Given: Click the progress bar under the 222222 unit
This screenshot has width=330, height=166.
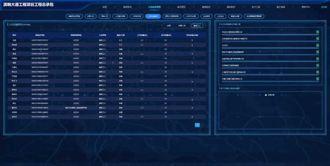Looking at the screenshot, I should click(x=271, y=48).
